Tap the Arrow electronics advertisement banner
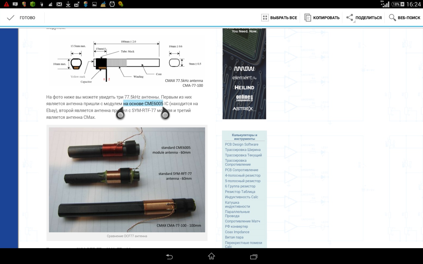 coord(244,73)
